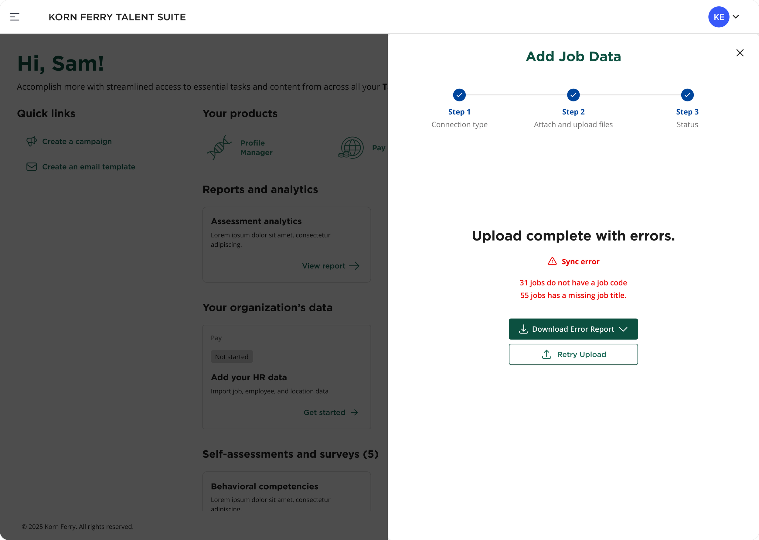
Task: Click View report under Assessment analytics
Action: (x=324, y=265)
